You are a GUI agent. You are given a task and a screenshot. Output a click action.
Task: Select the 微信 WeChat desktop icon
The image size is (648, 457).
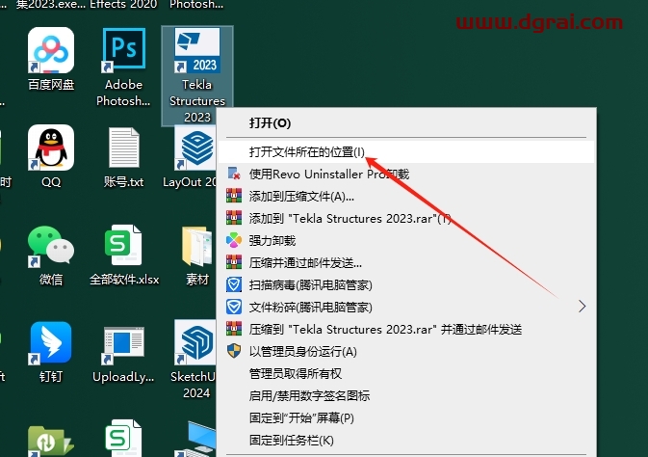(x=51, y=255)
